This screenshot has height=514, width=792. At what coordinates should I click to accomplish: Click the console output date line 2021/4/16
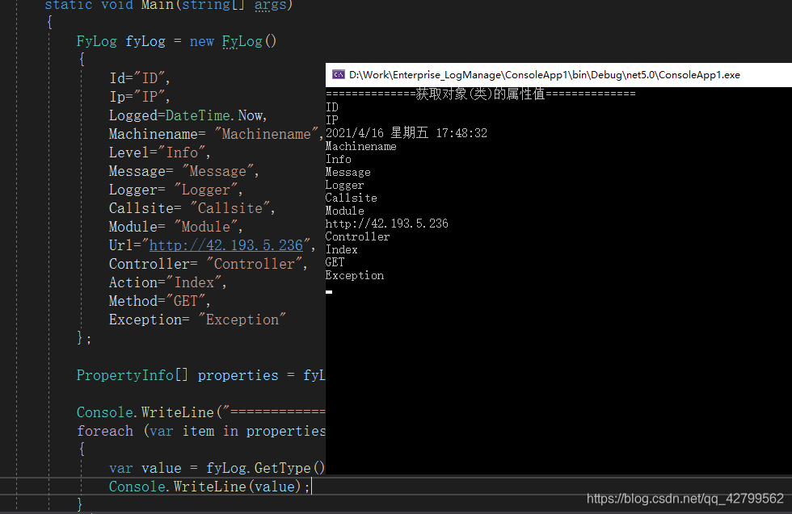click(x=407, y=133)
